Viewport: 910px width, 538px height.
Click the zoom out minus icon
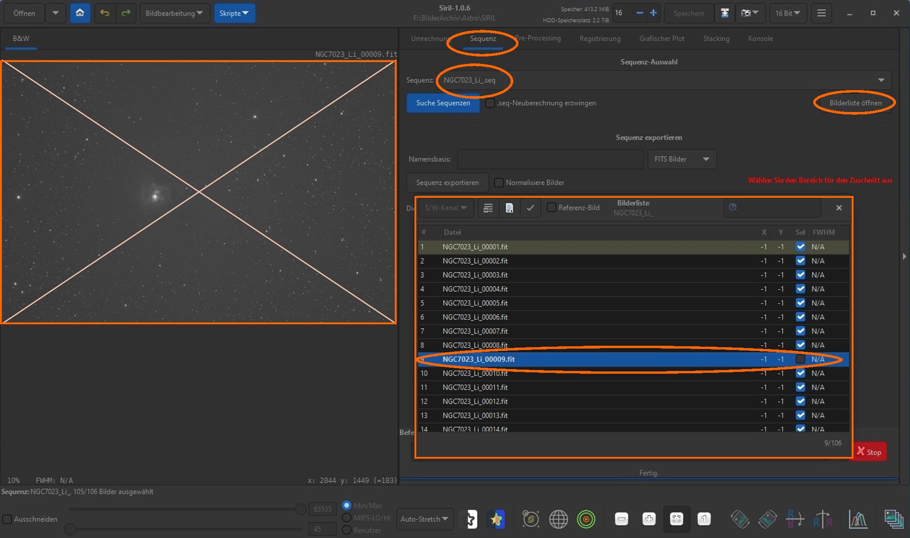(x=621, y=519)
